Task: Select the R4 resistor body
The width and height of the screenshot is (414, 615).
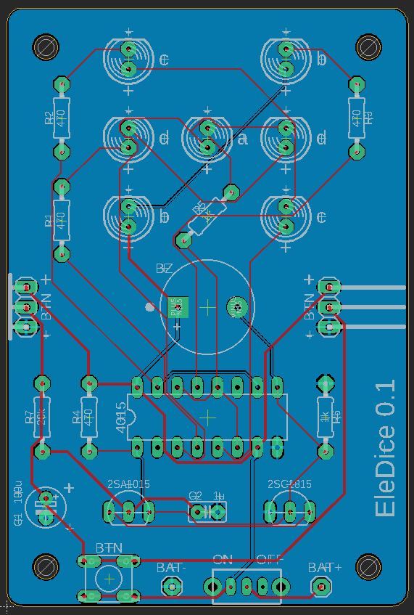Action: [89, 417]
